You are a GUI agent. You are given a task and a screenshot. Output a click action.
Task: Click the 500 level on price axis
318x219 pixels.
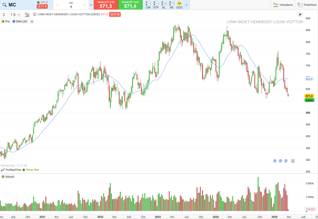point(308,113)
